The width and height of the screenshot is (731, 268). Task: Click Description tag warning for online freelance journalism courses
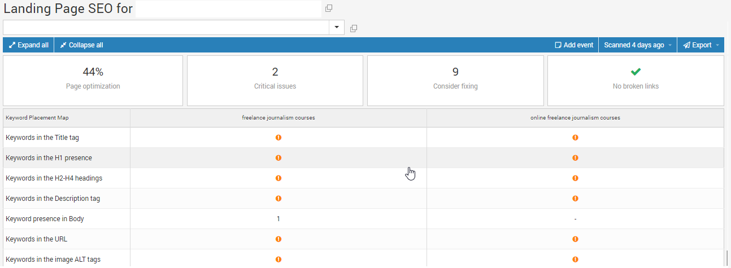click(575, 199)
